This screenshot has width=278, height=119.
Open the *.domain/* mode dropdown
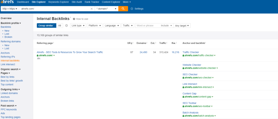click(106, 9)
